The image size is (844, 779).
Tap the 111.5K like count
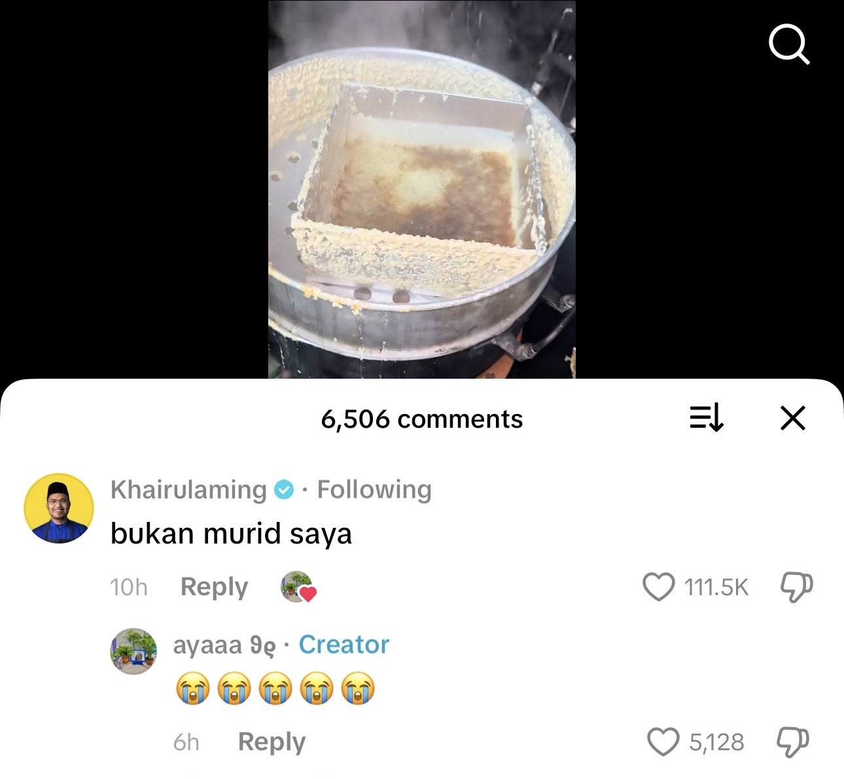tap(716, 587)
